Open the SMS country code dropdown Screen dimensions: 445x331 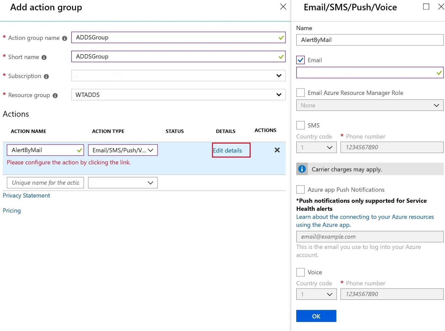coord(316,147)
